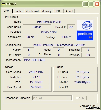Click the disabled maximize button
The height and width of the screenshot is (110, 101).
(x=91, y=4)
